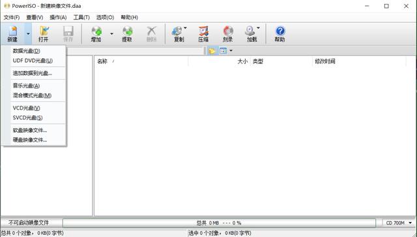Click the 压缩 (Compress) toolbar icon
Image resolution: width=417 pixels, height=237 pixels.
[x=203, y=34]
